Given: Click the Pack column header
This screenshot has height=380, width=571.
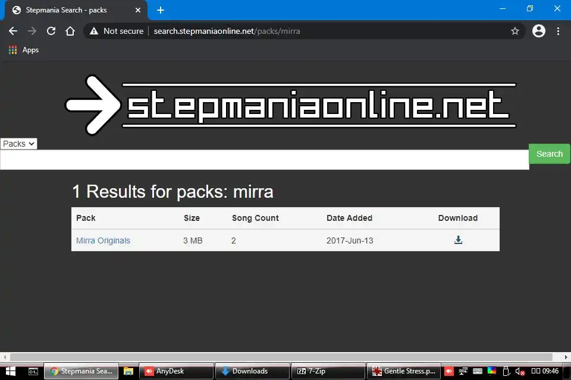Looking at the screenshot, I should click(86, 218).
